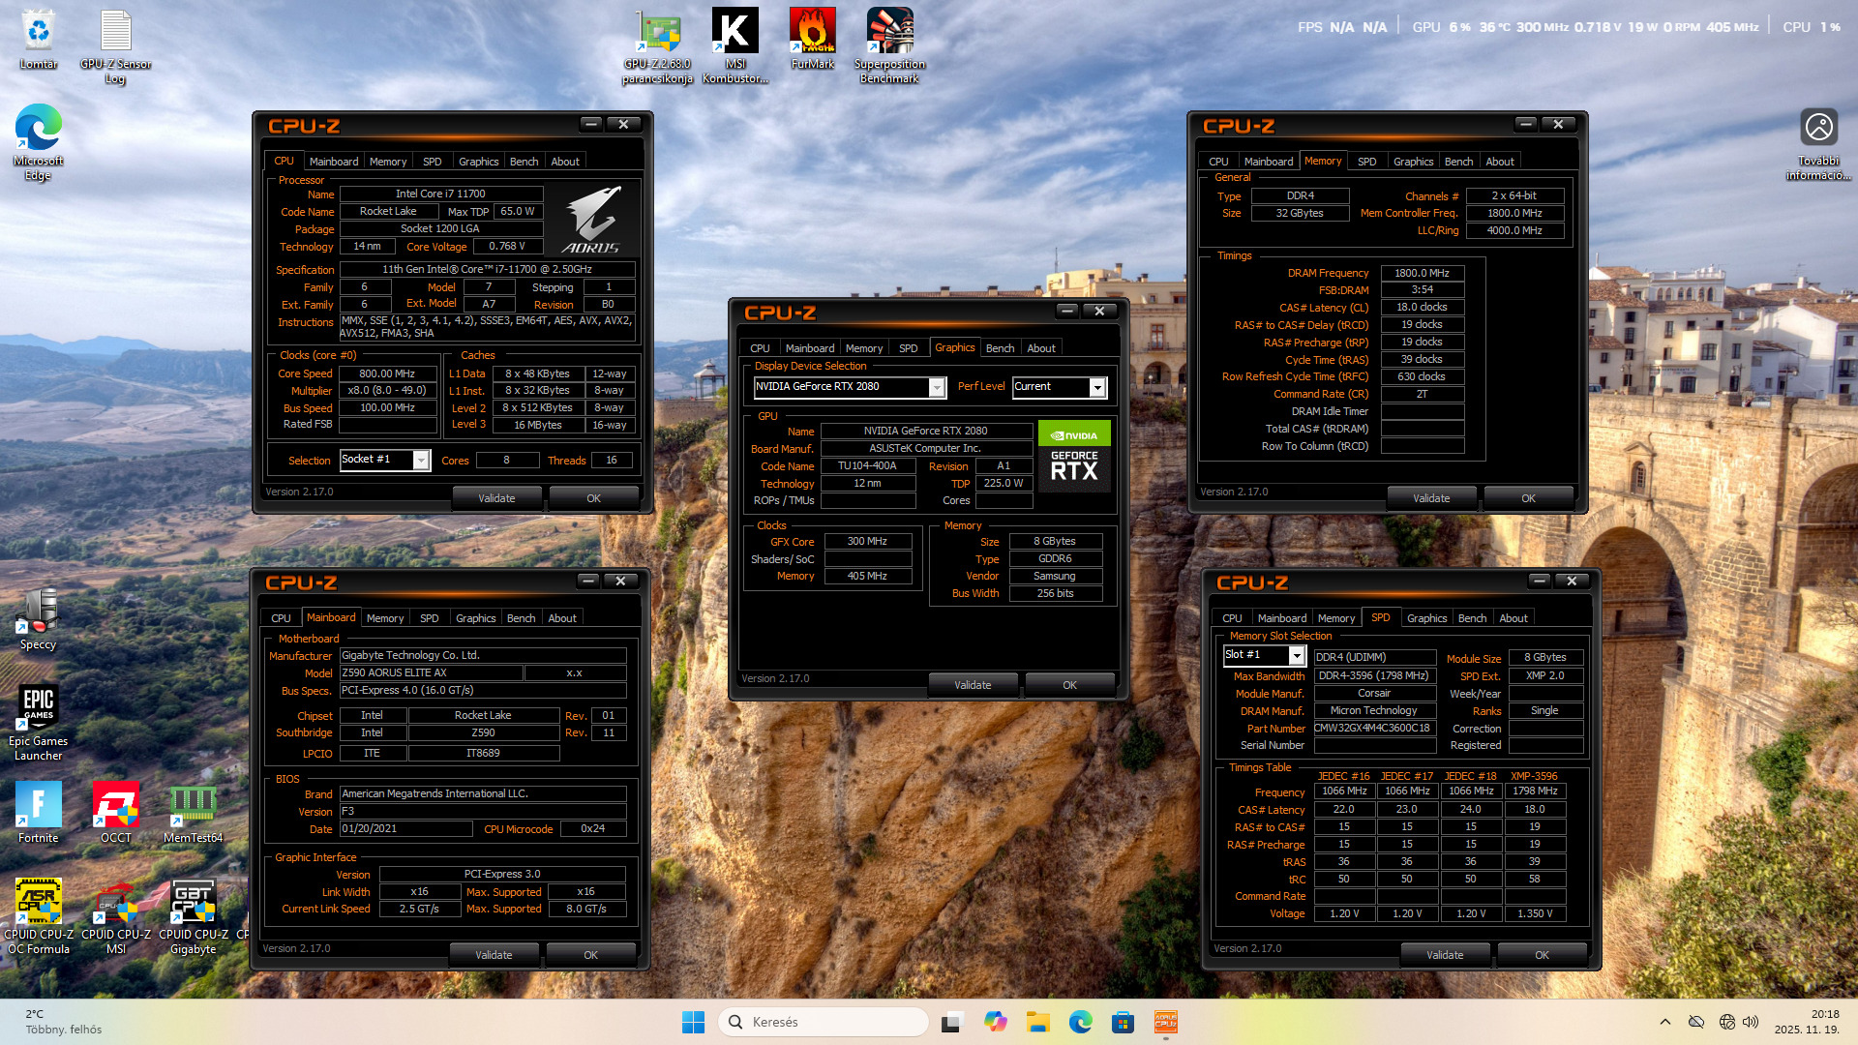Open CPUID CPU-Z Gigabyte shortcut

(193, 902)
